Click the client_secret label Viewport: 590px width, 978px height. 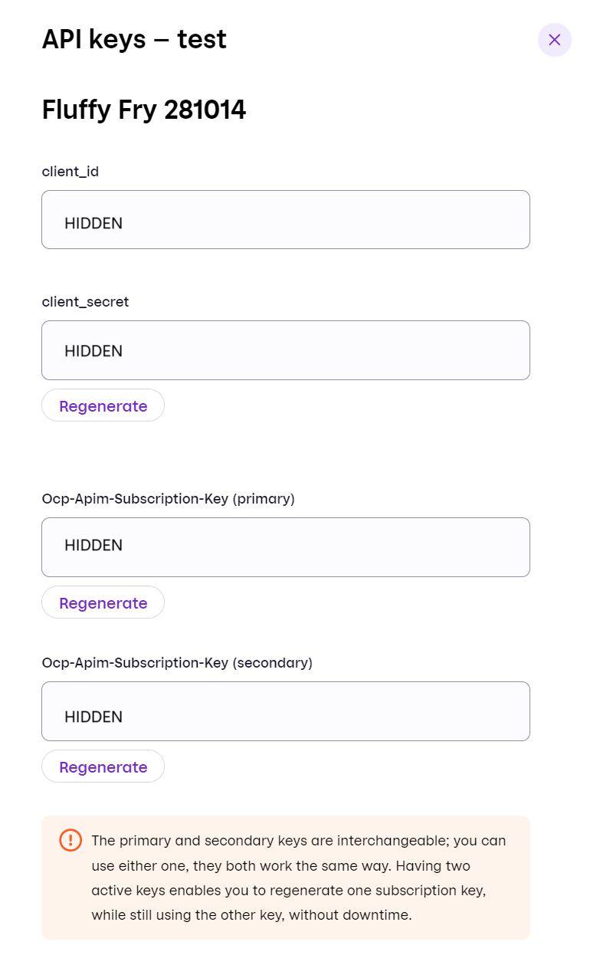(x=85, y=302)
